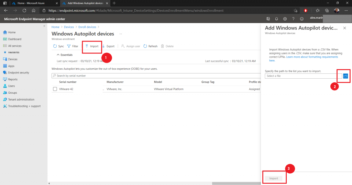Open Dashboard in the sidebar
352x185 pixels.
point(12,39)
